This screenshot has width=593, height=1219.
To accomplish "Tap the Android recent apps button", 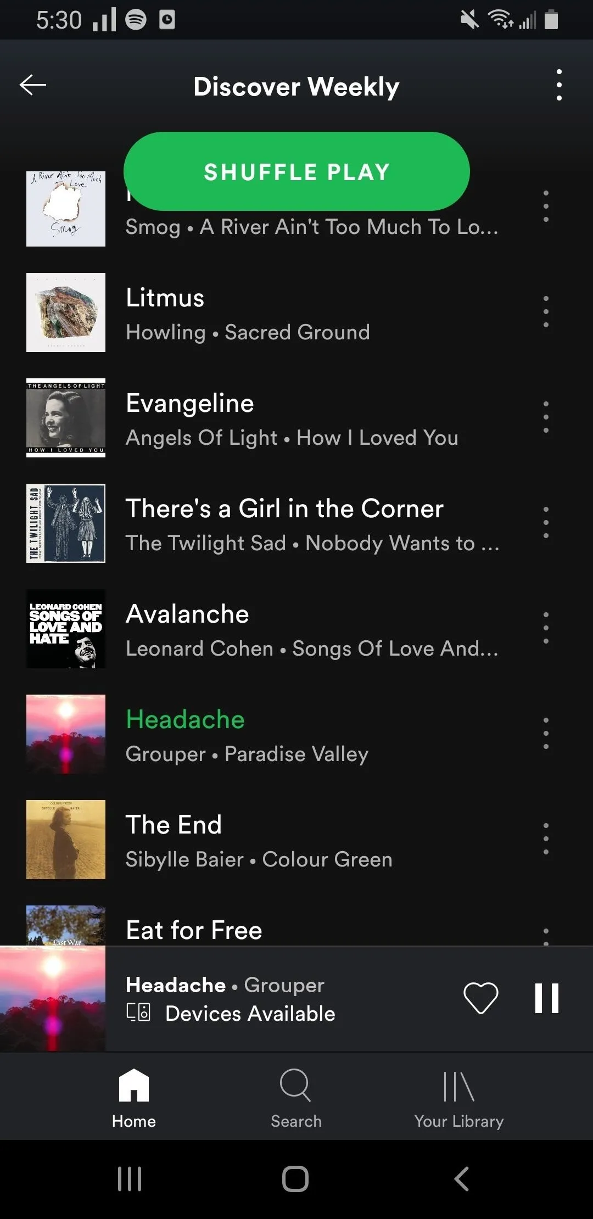I will pyautogui.click(x=130, y=1179).
